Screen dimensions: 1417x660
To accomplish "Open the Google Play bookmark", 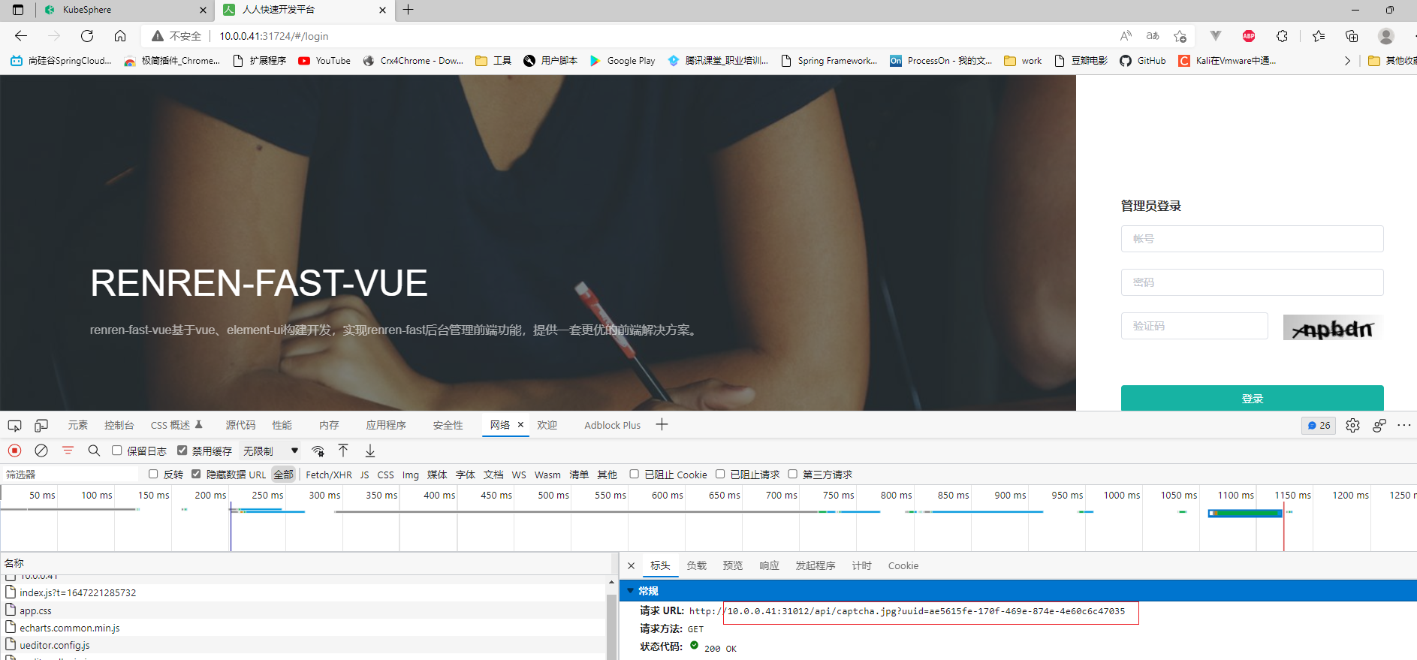I will [623, 61].
